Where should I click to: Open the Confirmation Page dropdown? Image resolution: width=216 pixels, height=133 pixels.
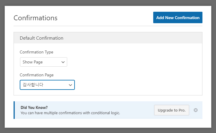[47, 85]
